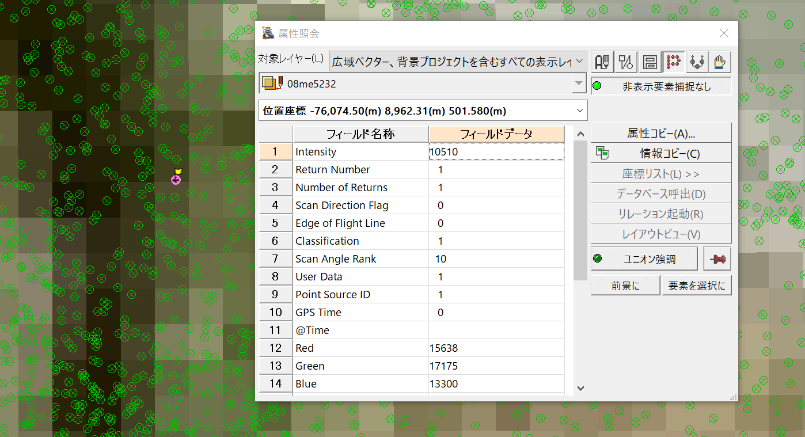
Task: Click the 座標リスト(L) >> button
Action: pyautogui.click(x=661, y=173)
